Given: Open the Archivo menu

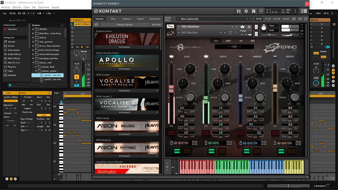Looking at the screenshot, I should (6, 7).
